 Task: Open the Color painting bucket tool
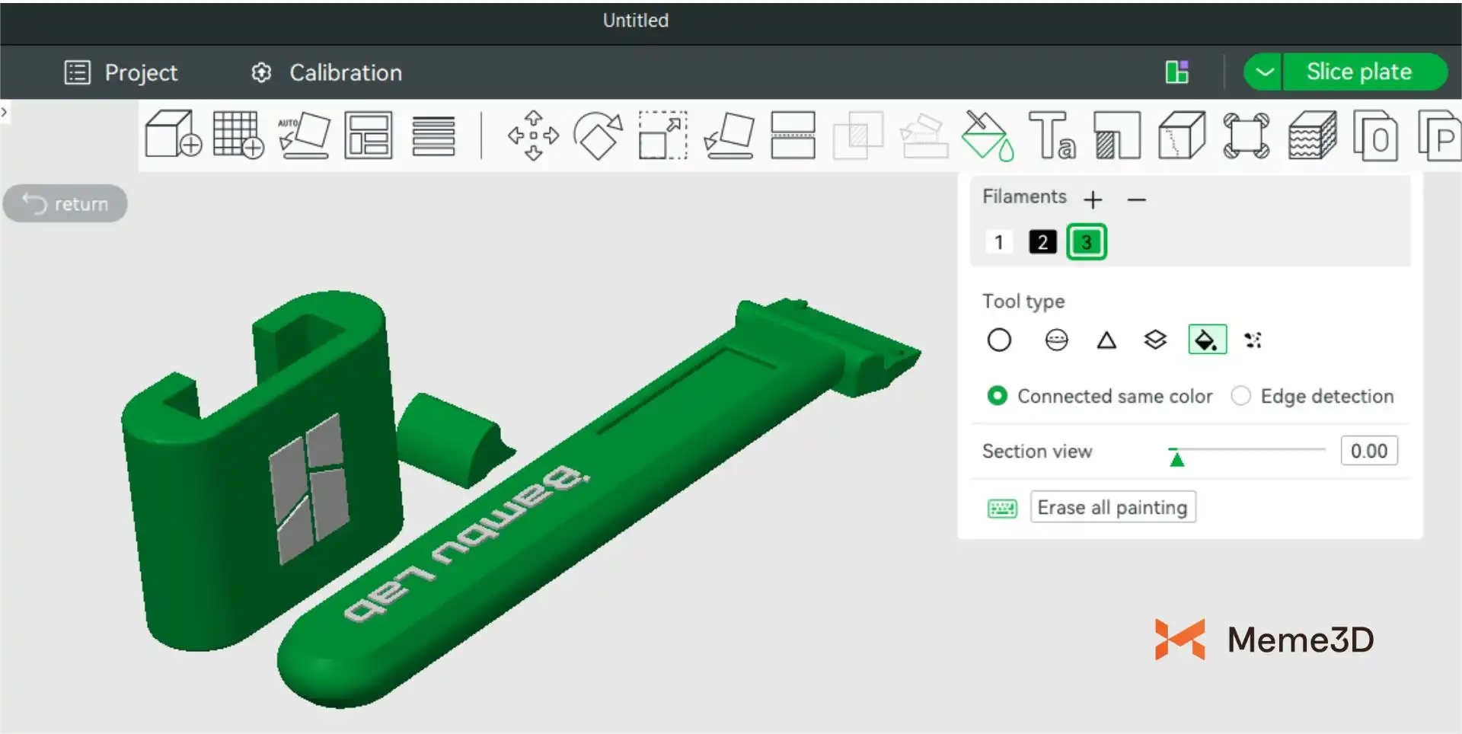(x=987, y=136)
